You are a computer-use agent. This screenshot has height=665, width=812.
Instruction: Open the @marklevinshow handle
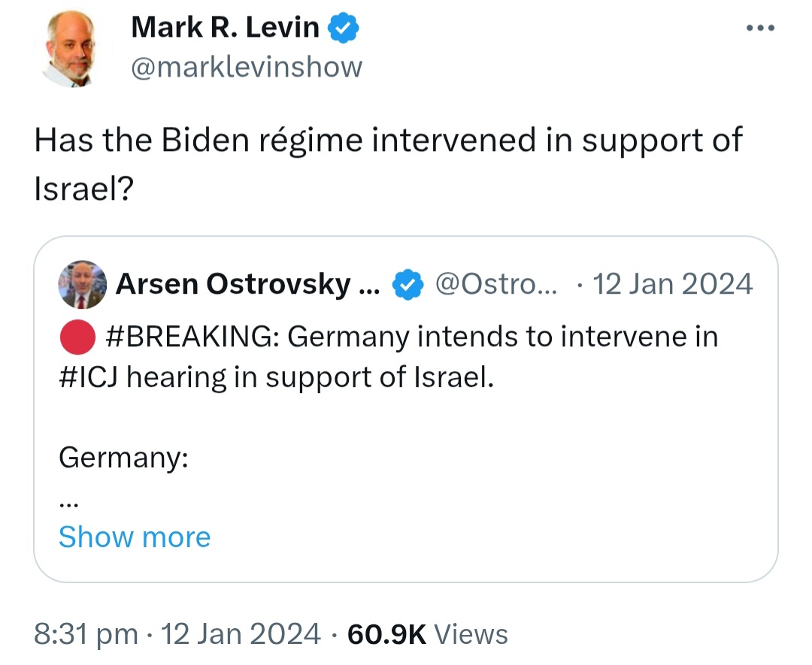(247, 68)
